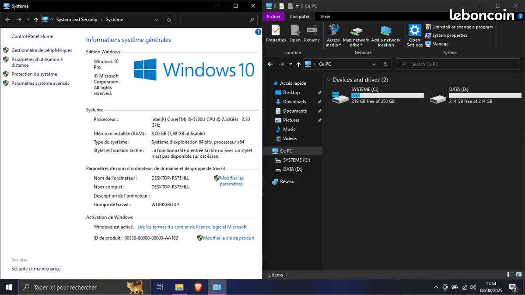The height and width of the screenshot is (295, 525).
Task: Open Sécurité et maintenance link
Action: [x=36, y=269]
